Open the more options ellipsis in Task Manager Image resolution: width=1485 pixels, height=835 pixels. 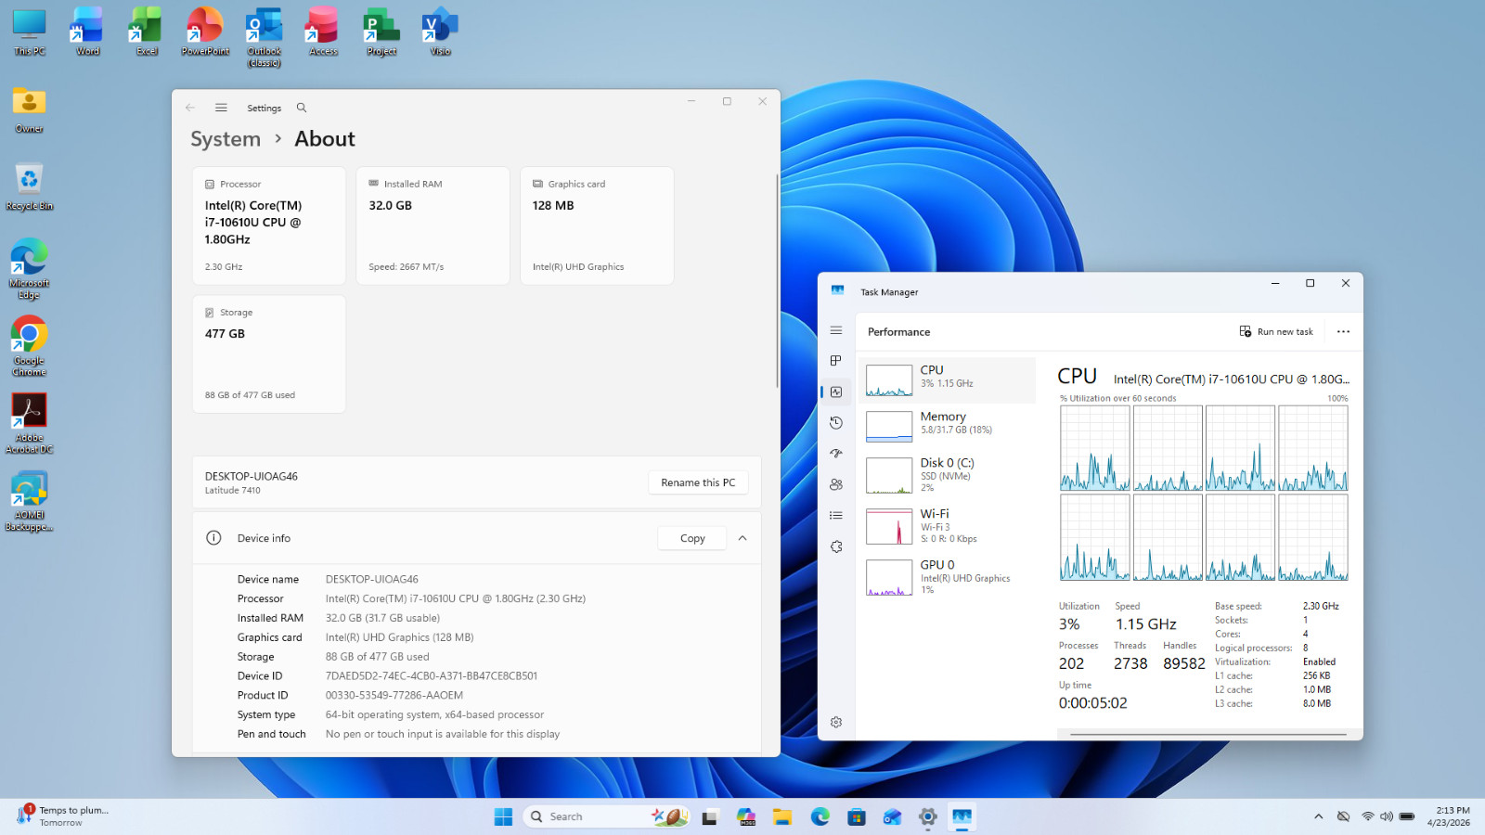(1343, 331)
